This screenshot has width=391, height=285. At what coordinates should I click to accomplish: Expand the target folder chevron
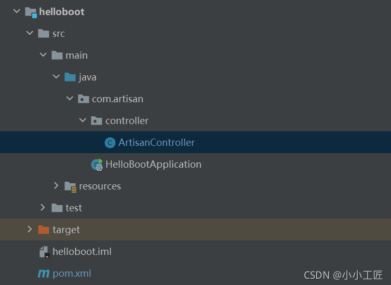30,229
